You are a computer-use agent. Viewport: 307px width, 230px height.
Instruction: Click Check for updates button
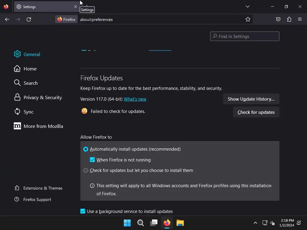click(x=256, y=112)
